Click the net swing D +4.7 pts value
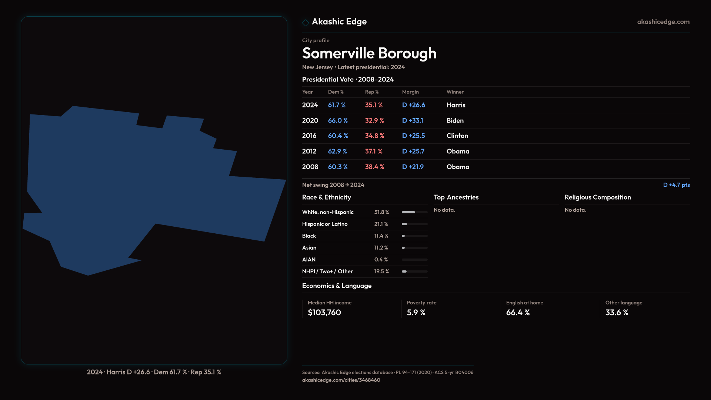This screenshot has height=400, width=711. pyautogui.click(x=676, y=185)
